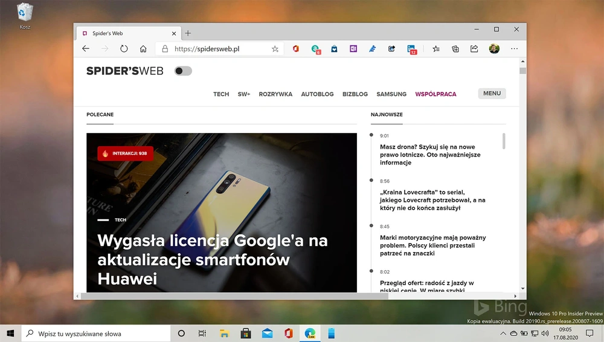The height and width of the screenshot is (342, 604).
Task: Select the POLECANE section heading
Action: pyautogui.click(x=100, y=115)
